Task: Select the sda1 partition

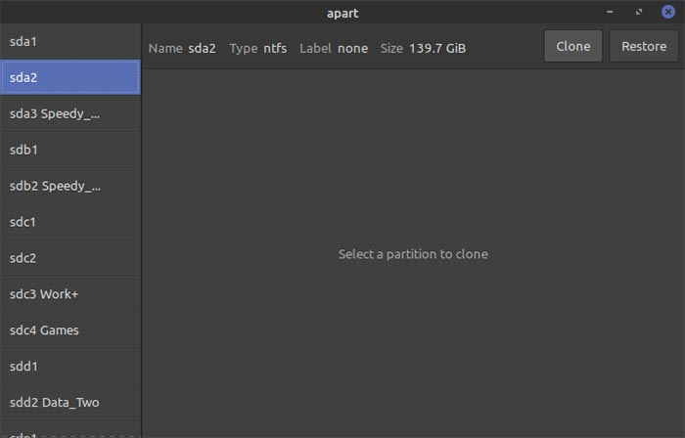Action: [70, 41]
